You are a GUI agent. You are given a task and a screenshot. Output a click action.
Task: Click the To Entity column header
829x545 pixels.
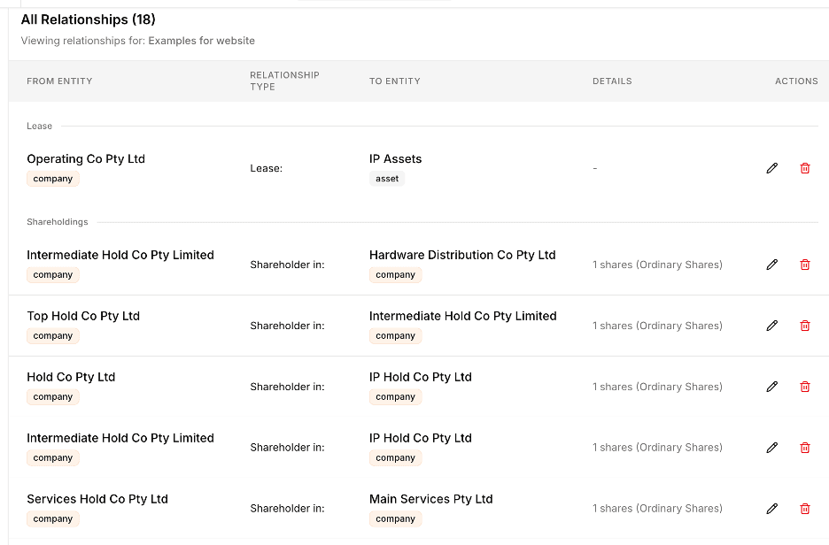point(394,81)
